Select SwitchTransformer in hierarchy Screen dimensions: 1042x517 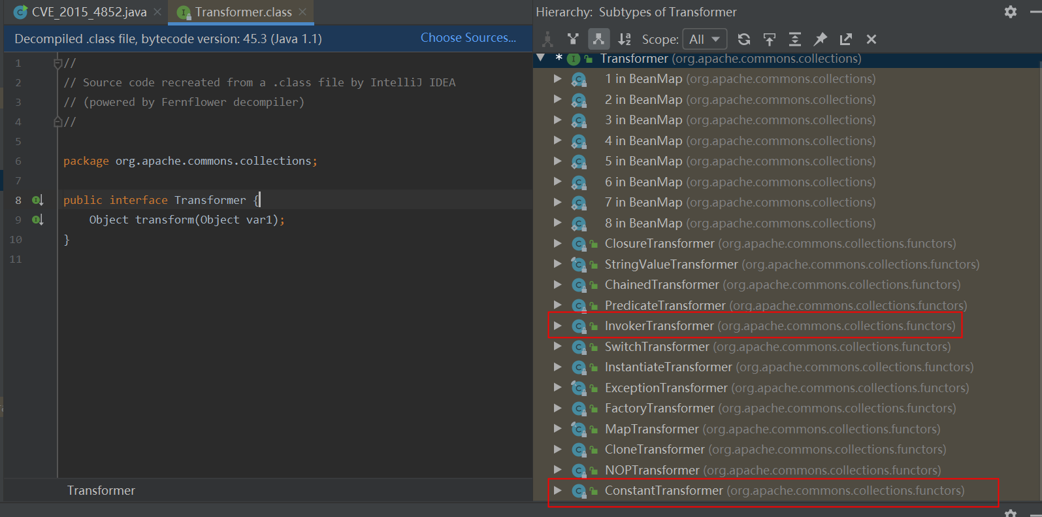pos(777,346)
